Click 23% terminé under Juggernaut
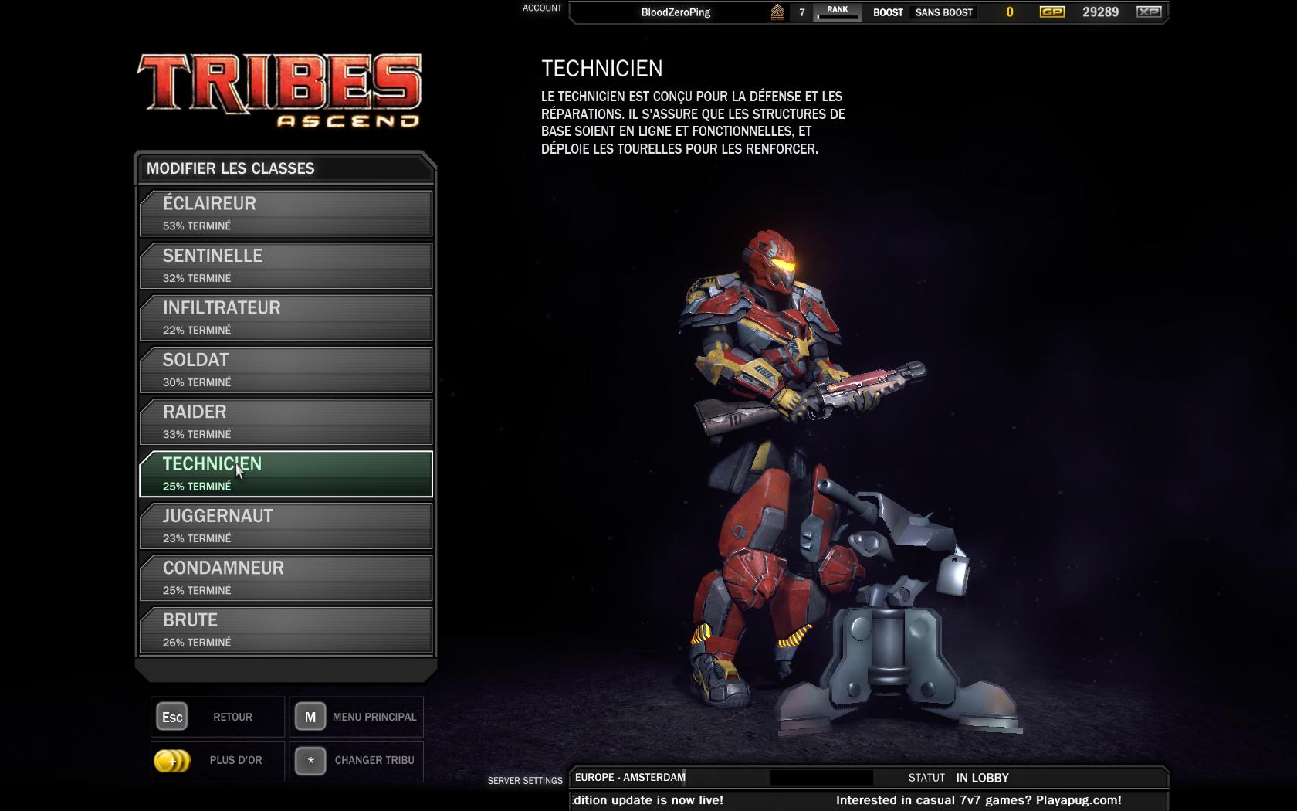The height and width of the screenshot is (811, 1297). click(196, 538)
